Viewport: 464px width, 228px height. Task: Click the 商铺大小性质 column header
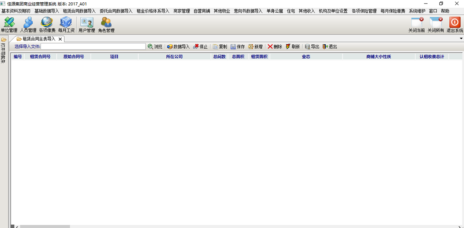pos(379,57)
